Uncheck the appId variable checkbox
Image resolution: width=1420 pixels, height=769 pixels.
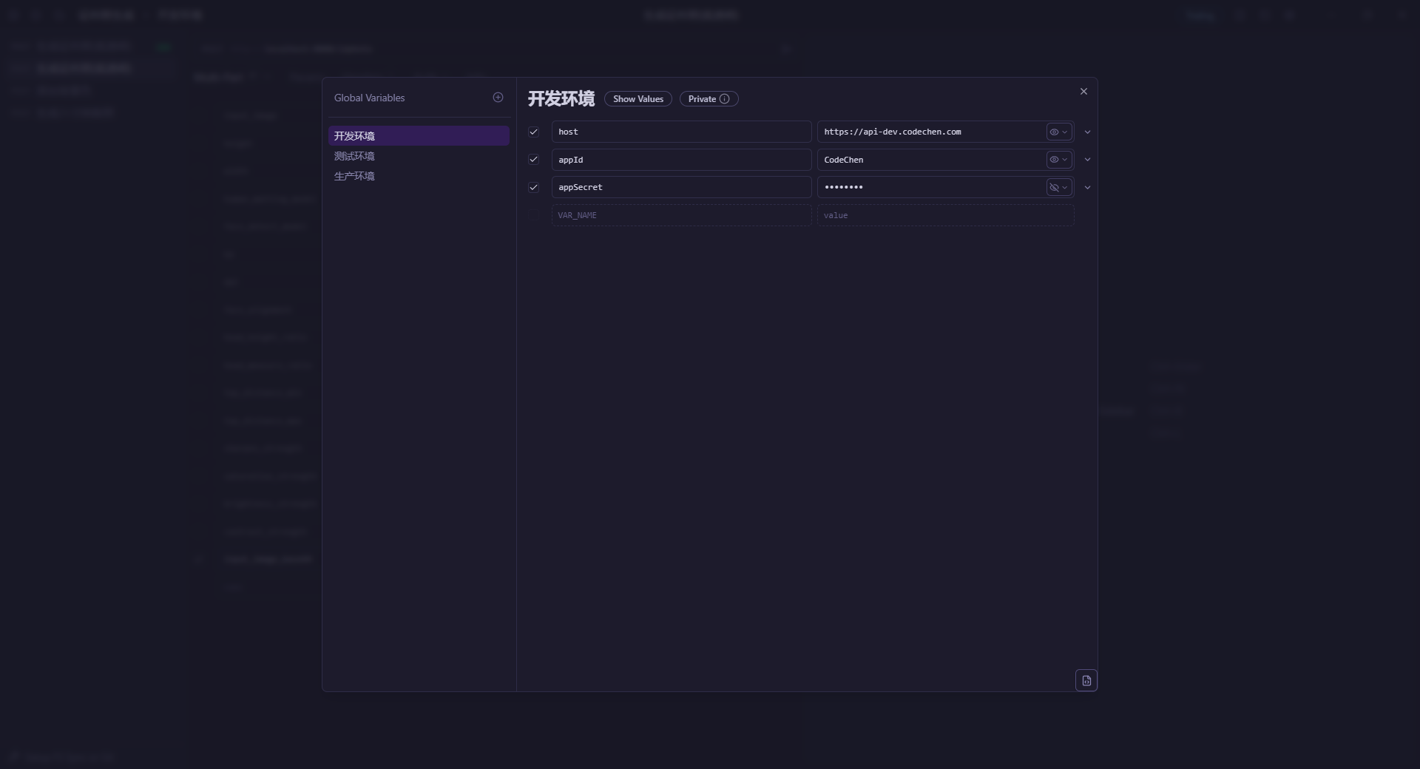[533, 160]
